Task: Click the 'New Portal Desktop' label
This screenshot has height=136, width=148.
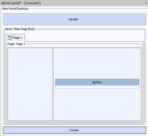Action: pos(15,9)
